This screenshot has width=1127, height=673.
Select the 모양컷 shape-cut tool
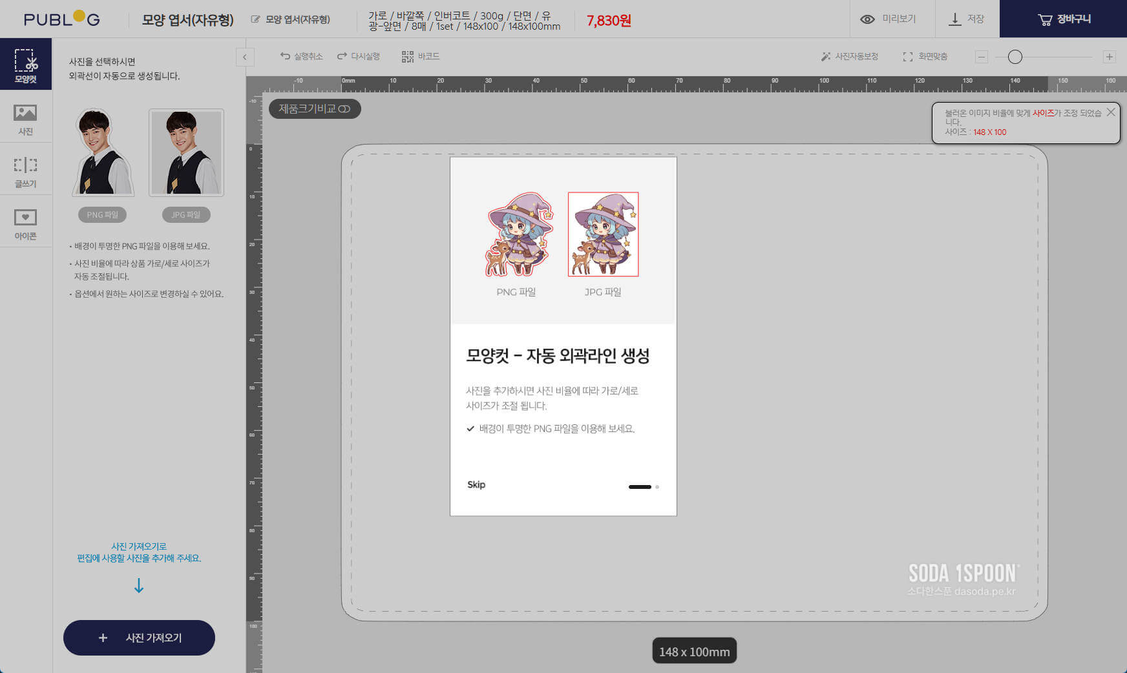[x=25, y=64]
